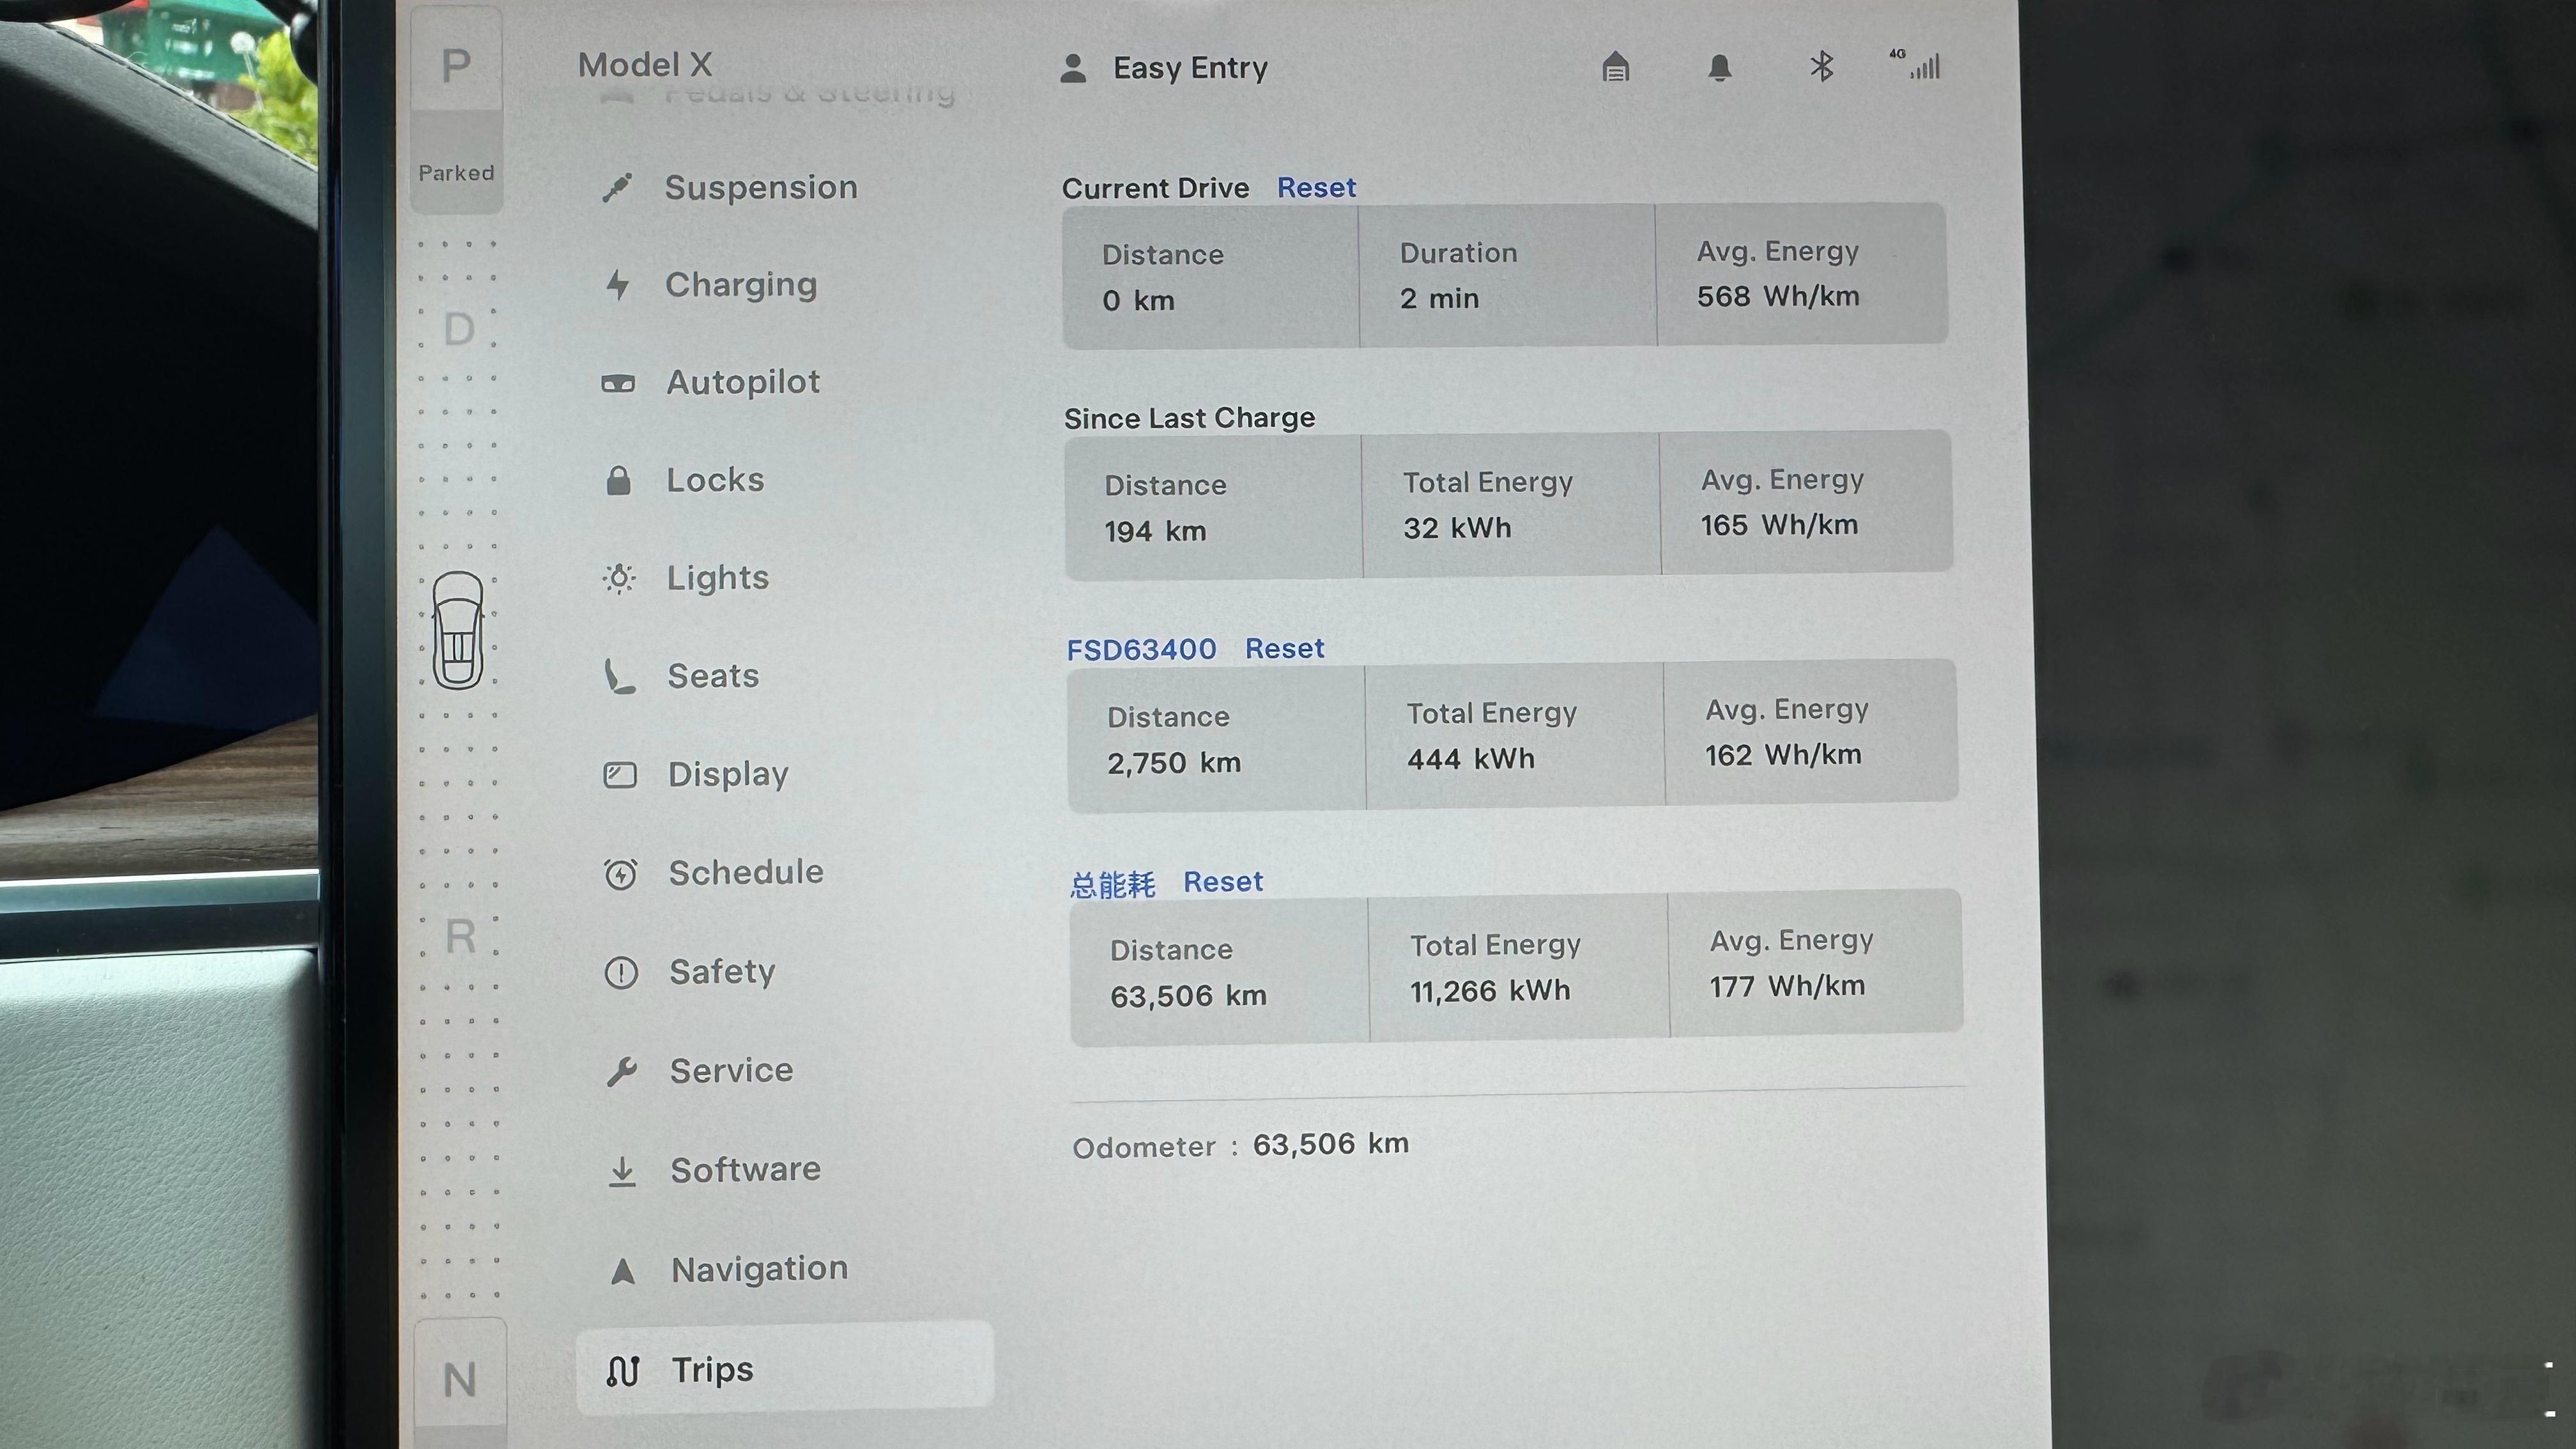Viewport: 2576px width, 1449px height.
Task: Open the Suspension wrench icon
Action: 617,188
